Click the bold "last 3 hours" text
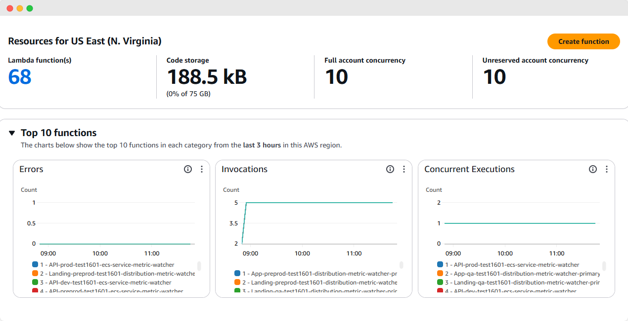This screenshot has width=628, height=321. point(262,145)
